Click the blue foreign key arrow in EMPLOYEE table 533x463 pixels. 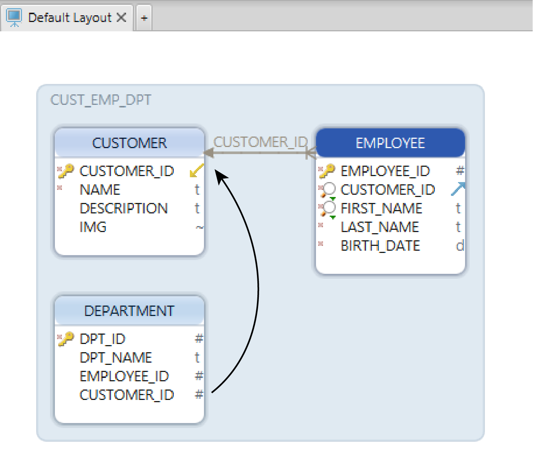(x=458, y=189)
